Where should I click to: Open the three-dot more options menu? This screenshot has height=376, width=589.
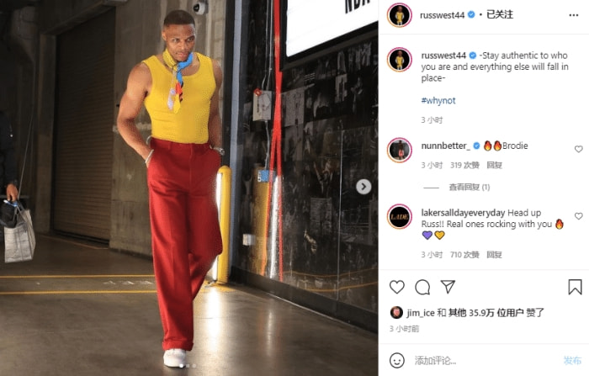click(574, 15)
